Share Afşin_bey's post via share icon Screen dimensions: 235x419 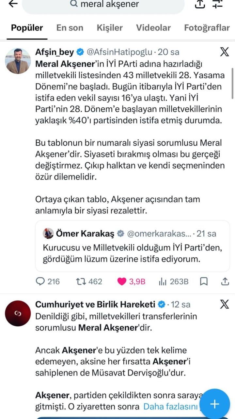[225, 281]
